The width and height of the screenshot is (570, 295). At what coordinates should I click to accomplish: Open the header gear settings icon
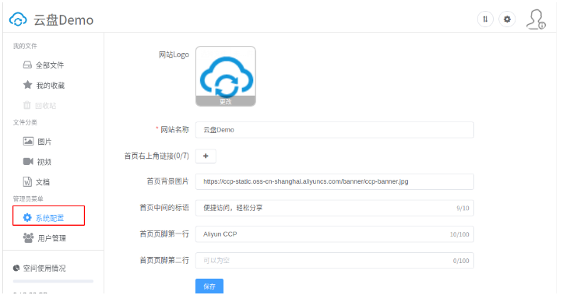507,19
